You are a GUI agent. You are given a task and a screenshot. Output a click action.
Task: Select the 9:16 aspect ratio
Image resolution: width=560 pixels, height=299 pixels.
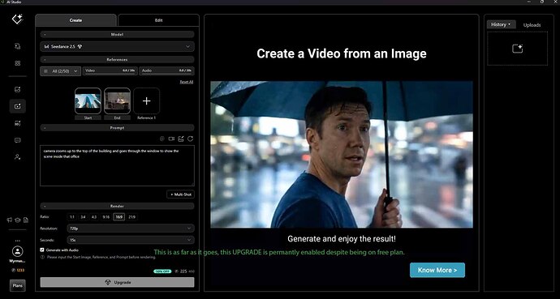[106, 216]
